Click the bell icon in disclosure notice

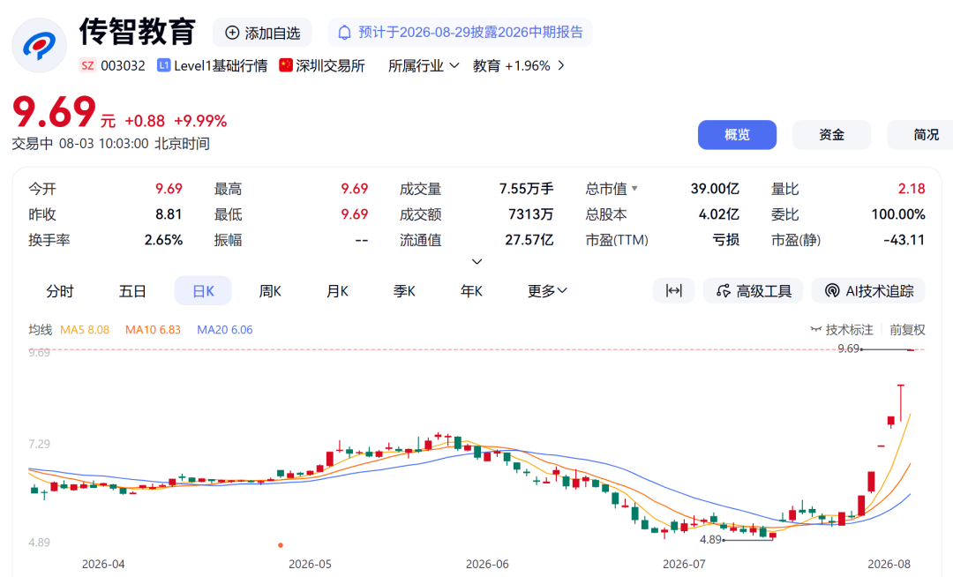(x=345, y=32)
